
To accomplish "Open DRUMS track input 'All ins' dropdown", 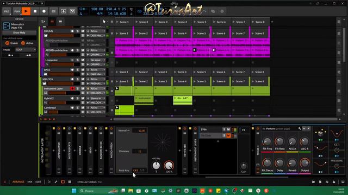I will pyautogui.click(x=96, y=31).
